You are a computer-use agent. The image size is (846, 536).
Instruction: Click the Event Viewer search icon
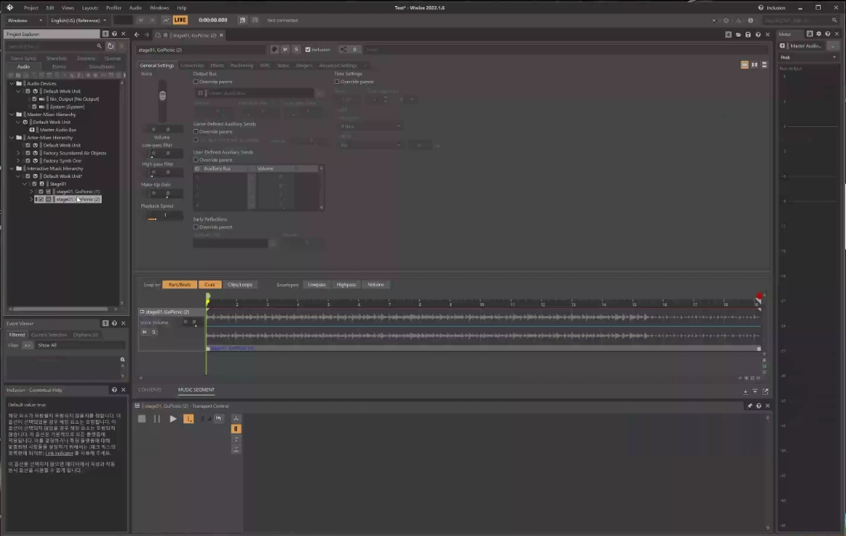(x=122, y=359)
